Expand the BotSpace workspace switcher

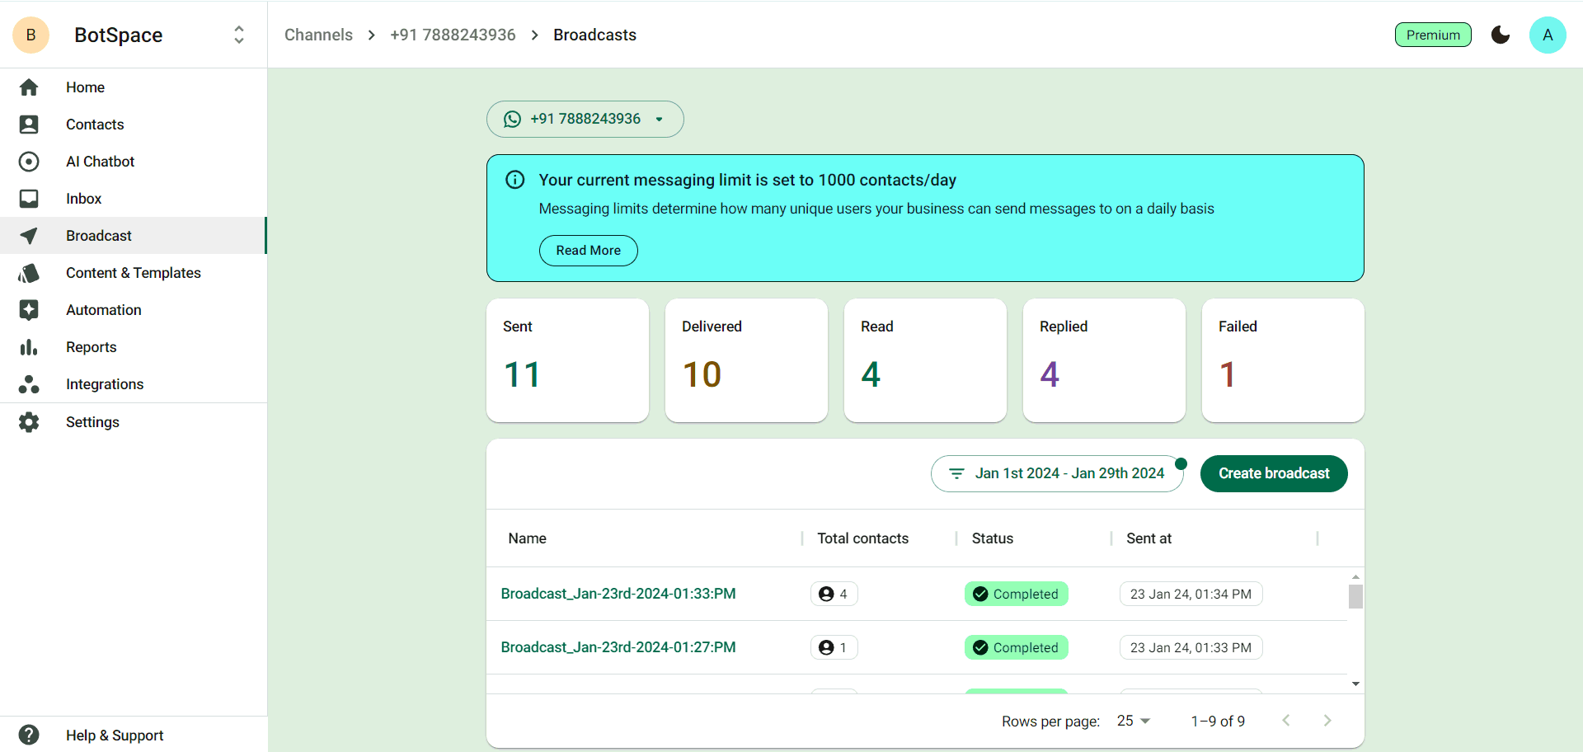coord(239,35)
